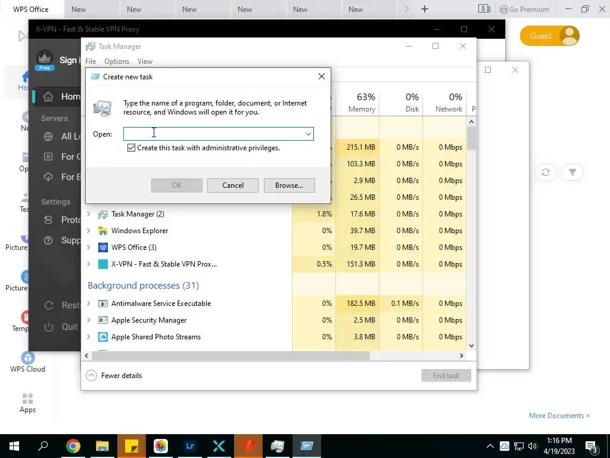
Task: Click X-VPN Protocol icon under Settings
Action: point(48,220)
